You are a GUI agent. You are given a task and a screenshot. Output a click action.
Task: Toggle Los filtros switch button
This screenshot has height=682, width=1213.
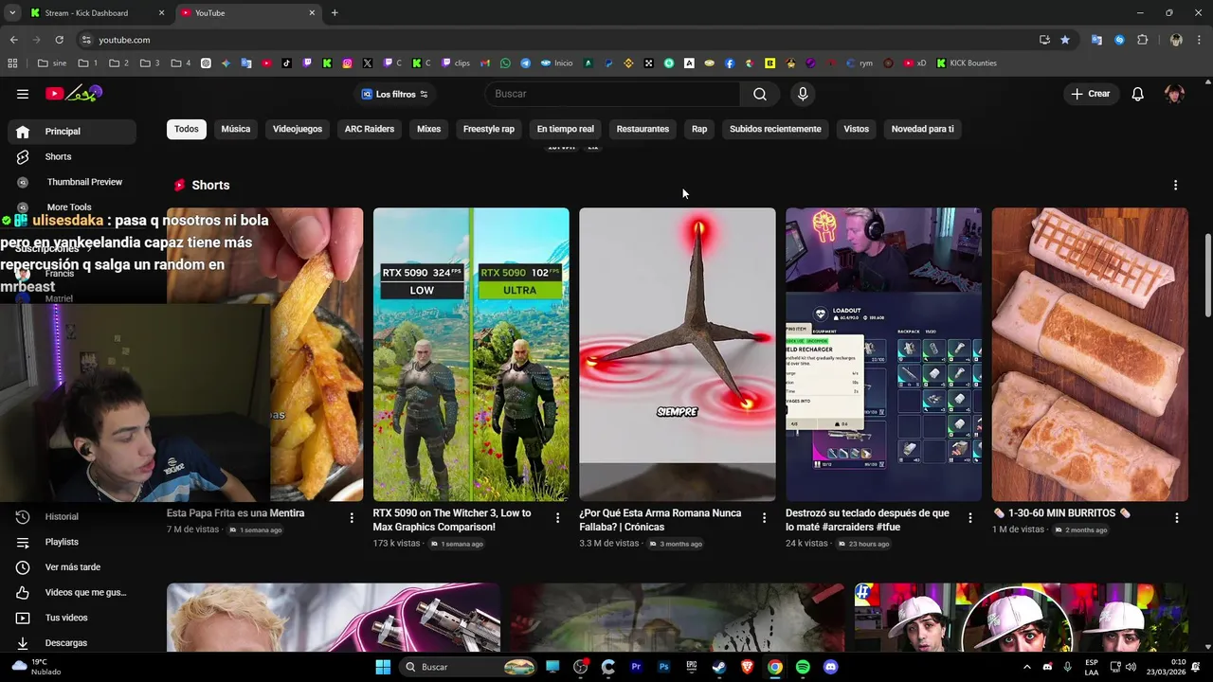coord(395,94)
